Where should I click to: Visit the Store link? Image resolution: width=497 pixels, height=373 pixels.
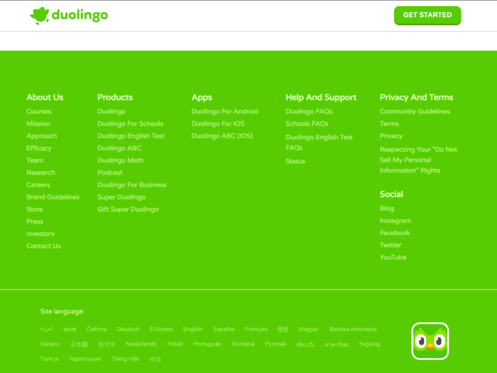tap(34, 209)
